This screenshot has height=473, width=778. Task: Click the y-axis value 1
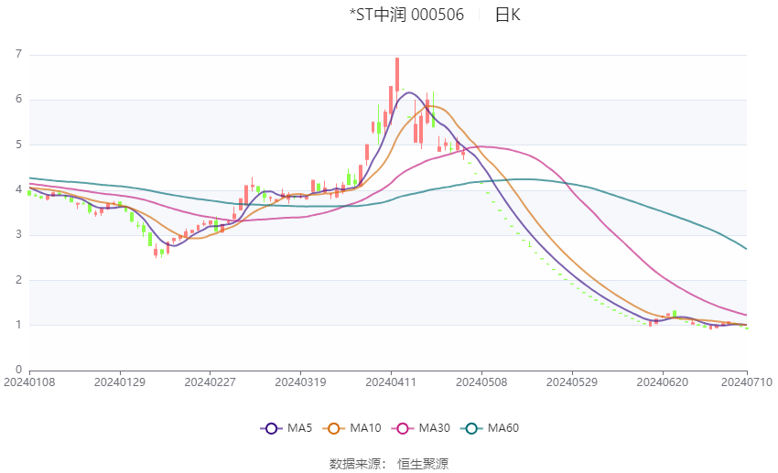coord(19,325)
